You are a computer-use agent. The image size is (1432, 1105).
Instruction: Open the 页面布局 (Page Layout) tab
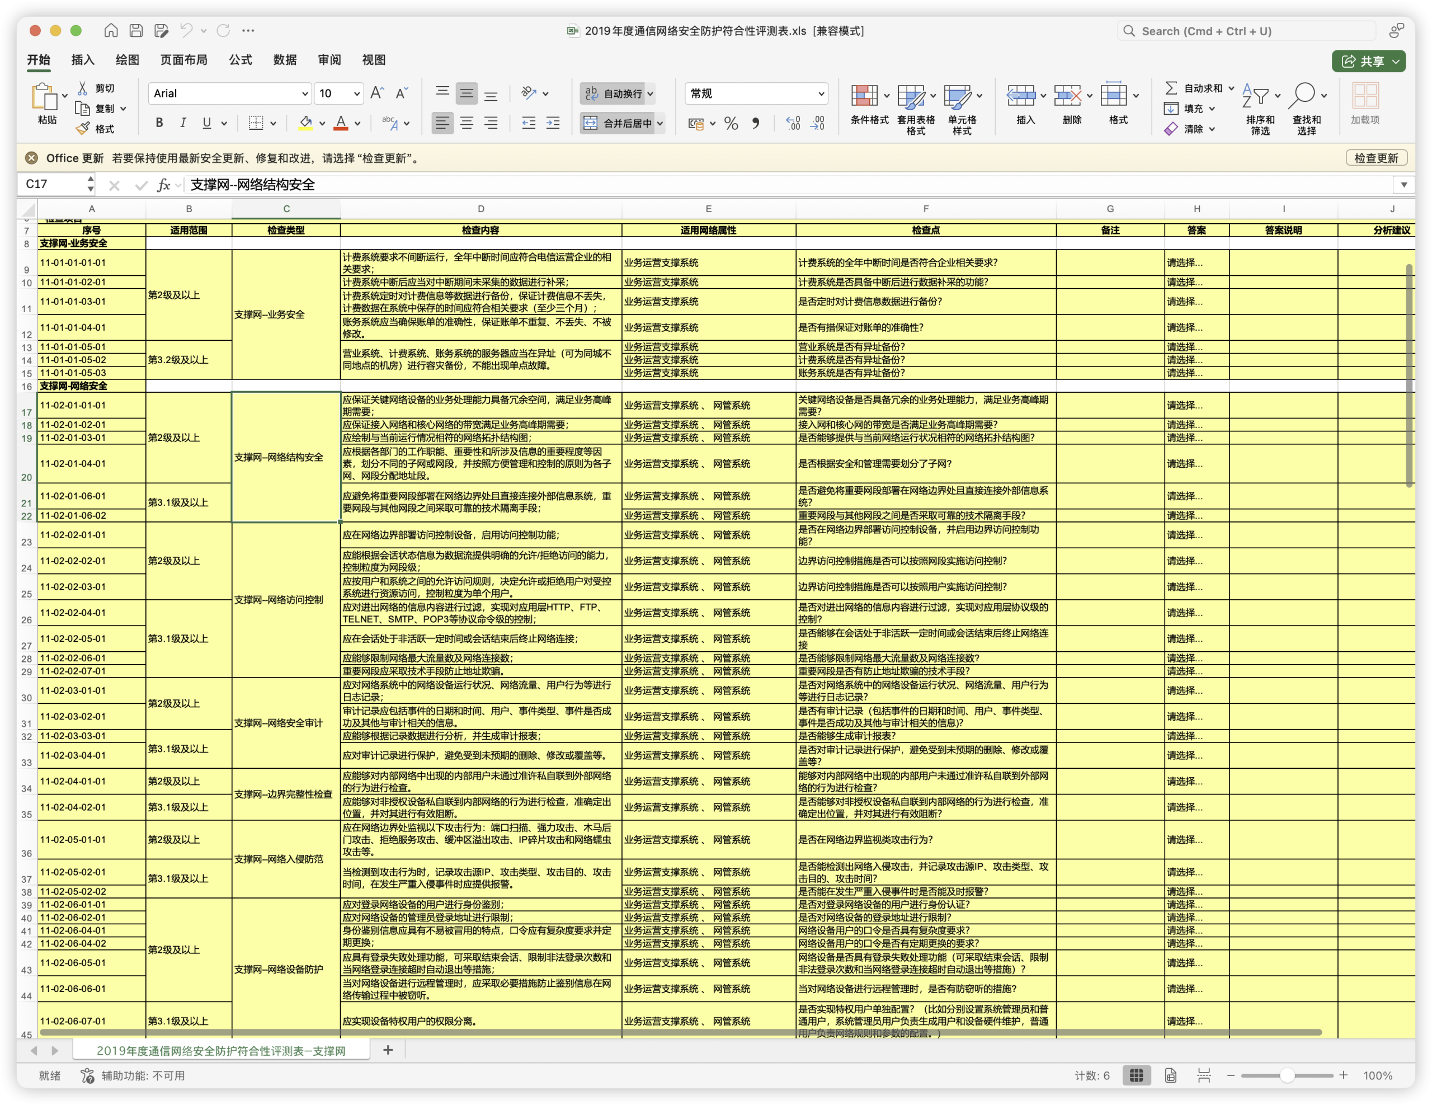tap(183, 60)
